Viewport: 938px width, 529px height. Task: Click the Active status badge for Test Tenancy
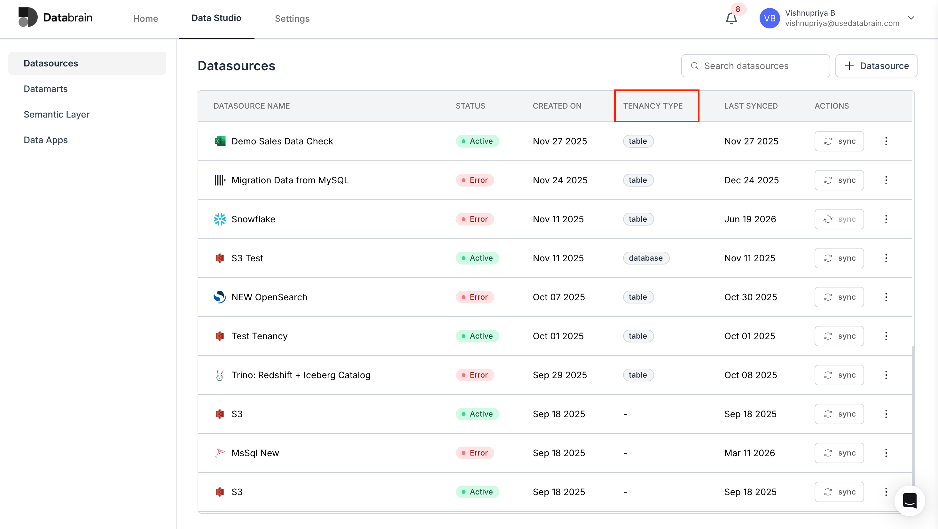tap(477, 336)
